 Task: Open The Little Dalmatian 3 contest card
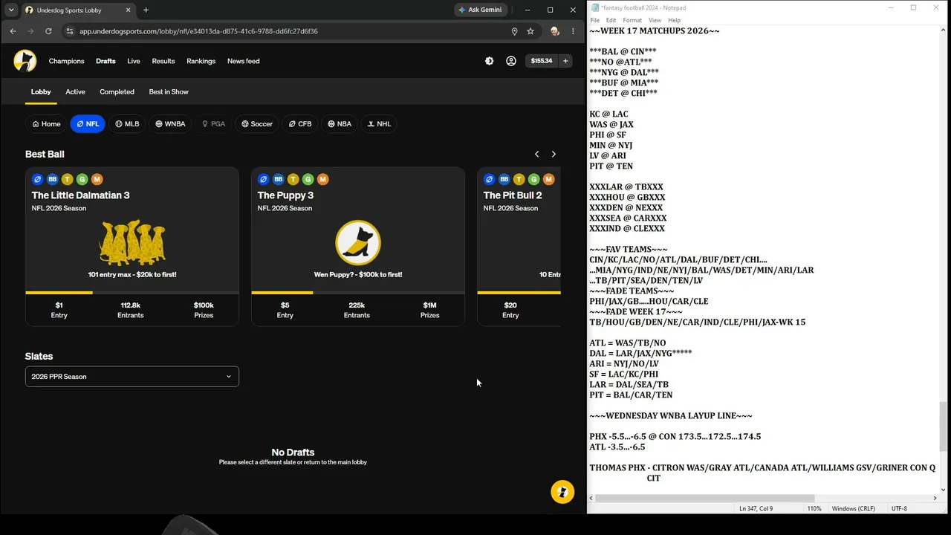[132, 247]
